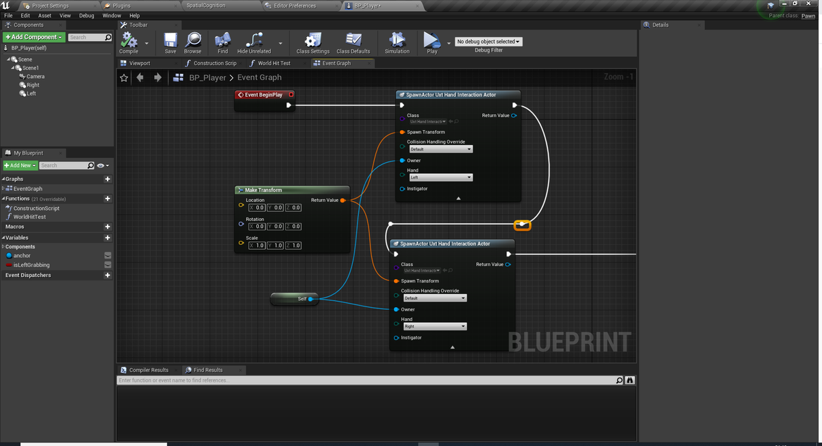The image size is (822, 446).
Task: Save the blueprint with the Save icon
Action: (x=170, y=40)
